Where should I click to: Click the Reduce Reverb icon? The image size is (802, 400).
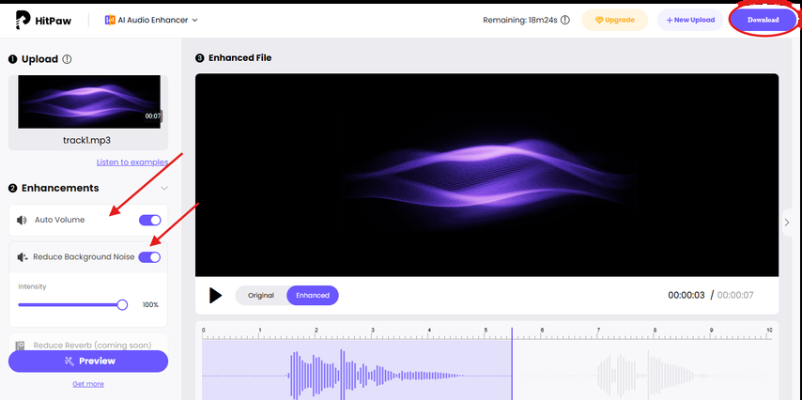pyautogui.click(x=21, y=346)
